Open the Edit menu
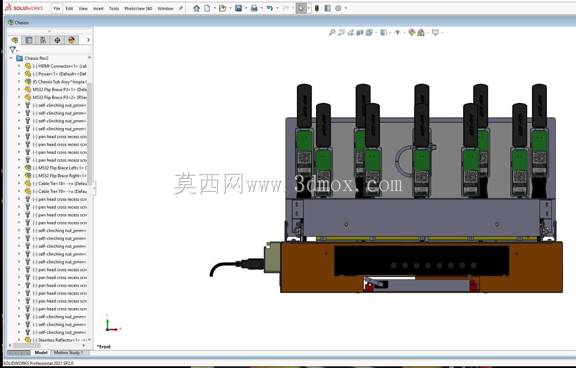 (x=69, y=8)
